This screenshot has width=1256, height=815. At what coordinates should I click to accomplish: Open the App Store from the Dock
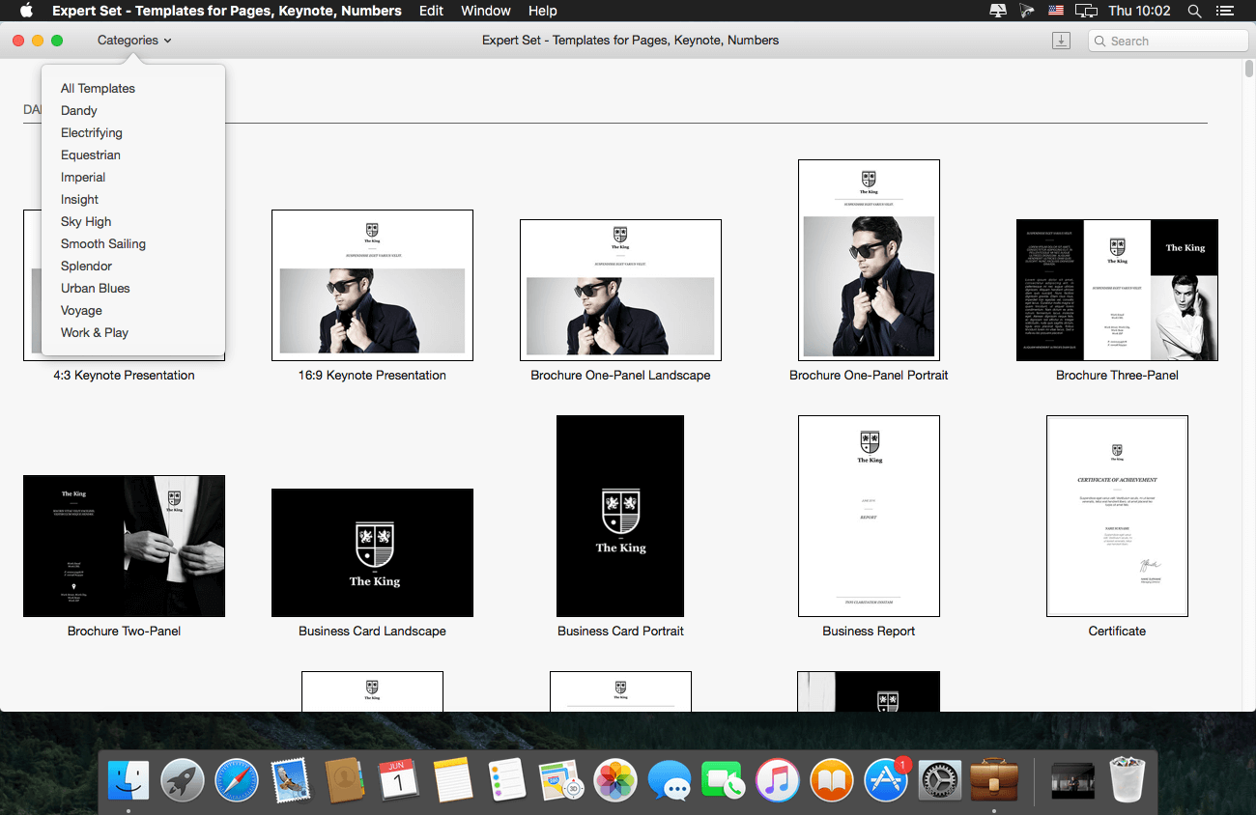coord(886,780)
